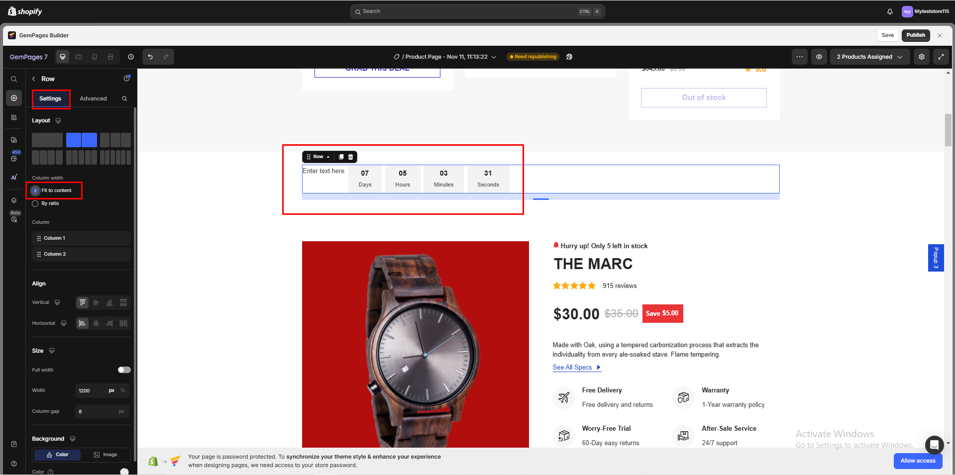Image resolution: width=955 pixels, height=475 pixels.
Task: Switch to the Advanced tab
Action: coord(93,98)
